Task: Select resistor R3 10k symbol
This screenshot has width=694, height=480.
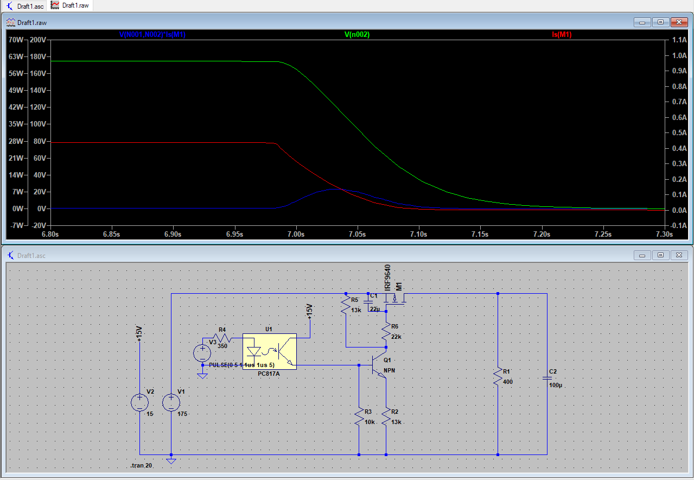Action: tap(359, 418)
